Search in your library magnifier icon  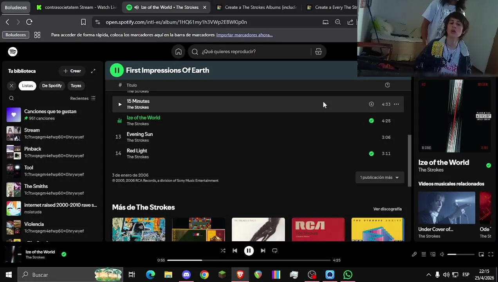click(11, 98)
